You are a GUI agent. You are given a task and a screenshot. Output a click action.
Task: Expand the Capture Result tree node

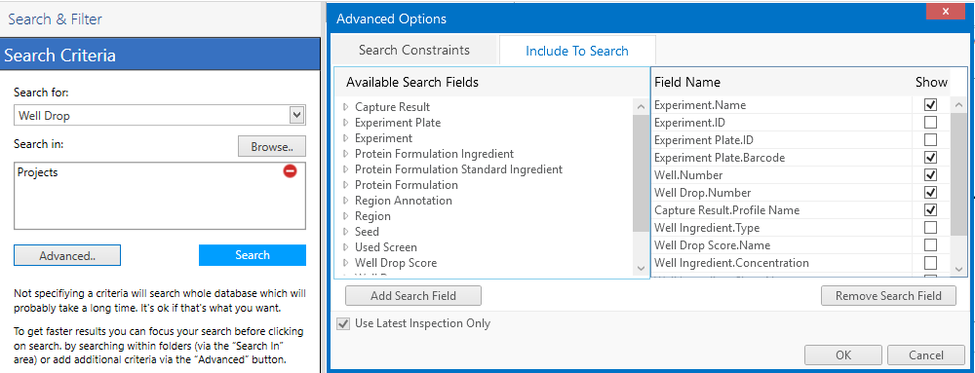click(346, 107)
